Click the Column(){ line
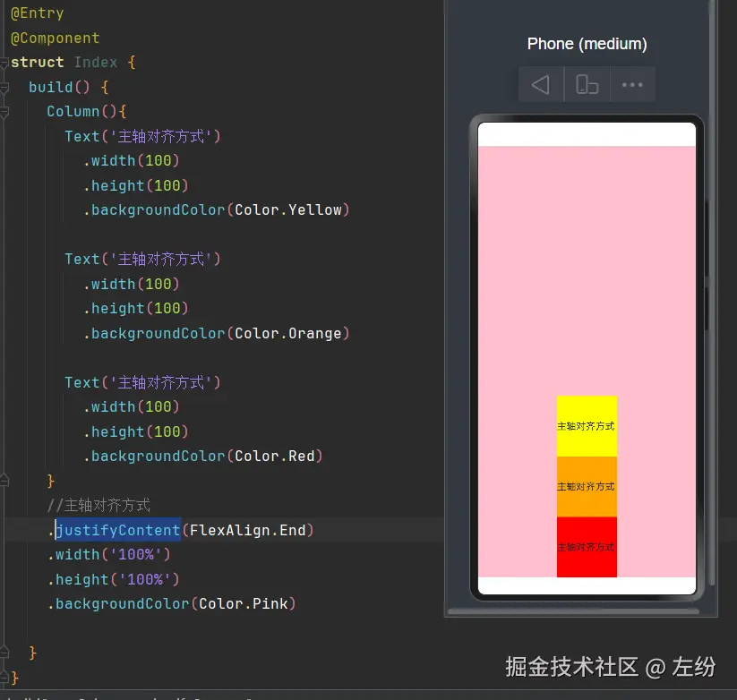Viewport: 737px width, 700px height. coord(87,112)
